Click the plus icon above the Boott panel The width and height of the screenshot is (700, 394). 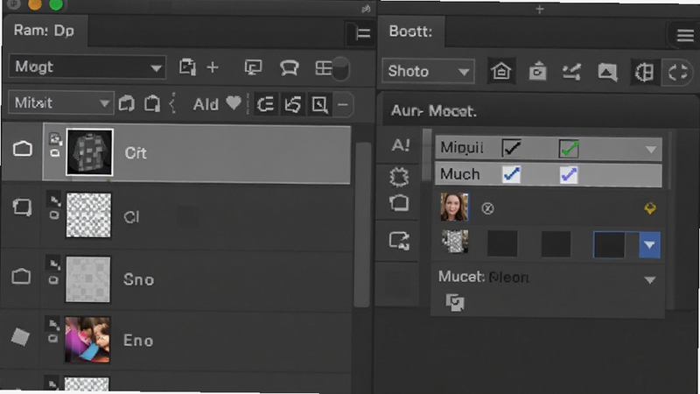[x=539, y=9]
